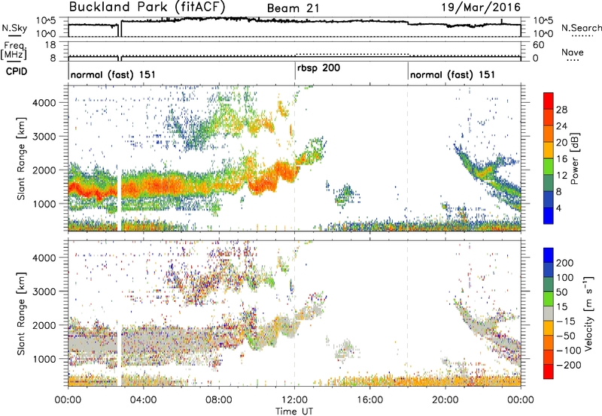602x416 pixels.
Task: Click the 'Velocity [m s-1]' color bar label
Action: tap(588, 313)
